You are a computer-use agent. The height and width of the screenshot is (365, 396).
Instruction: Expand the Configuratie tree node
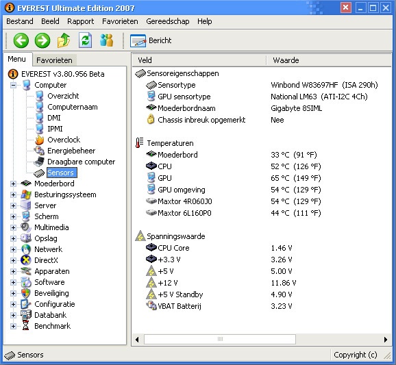click(x=14, y=304)
